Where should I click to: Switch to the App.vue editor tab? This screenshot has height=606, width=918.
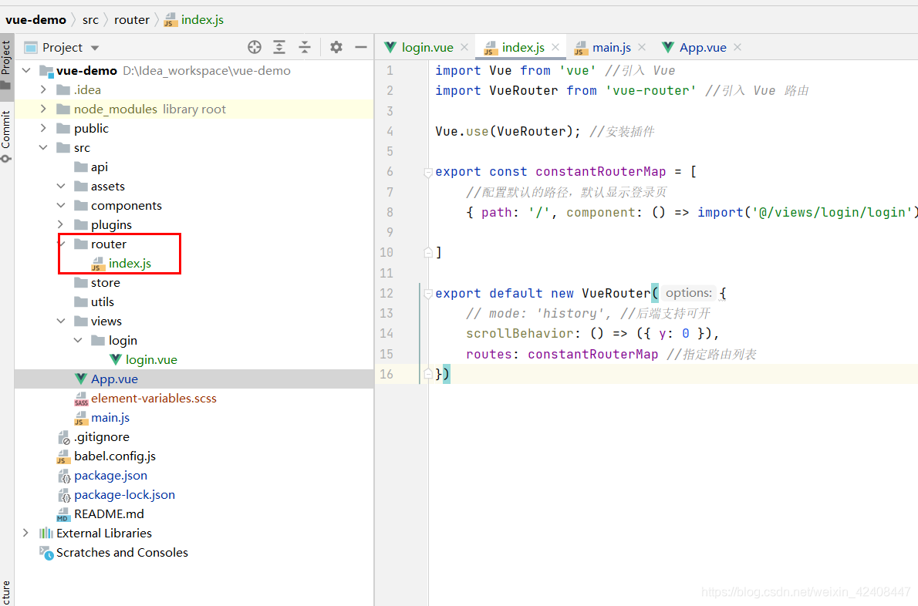click(x=703, y=47)
